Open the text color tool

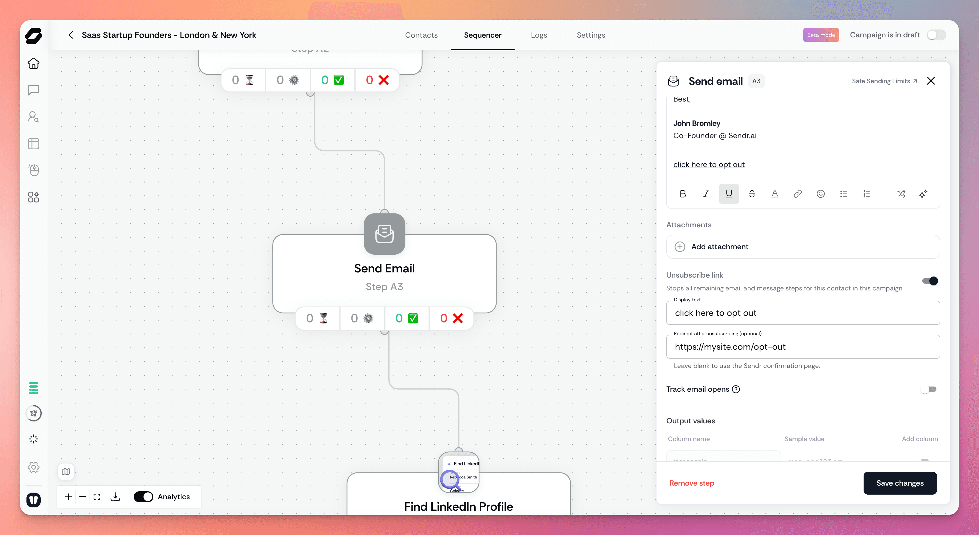[x=775, y=194]
